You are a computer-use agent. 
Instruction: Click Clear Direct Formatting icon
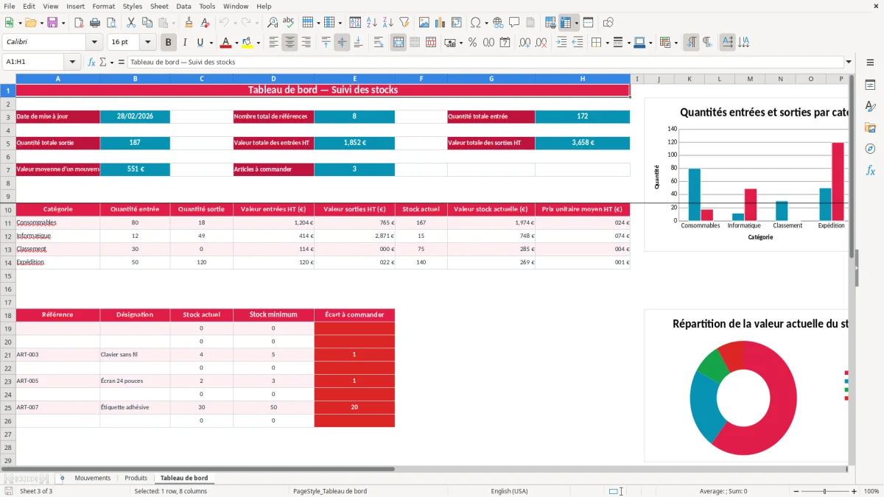pyautogui.click(x=205, y=23)
